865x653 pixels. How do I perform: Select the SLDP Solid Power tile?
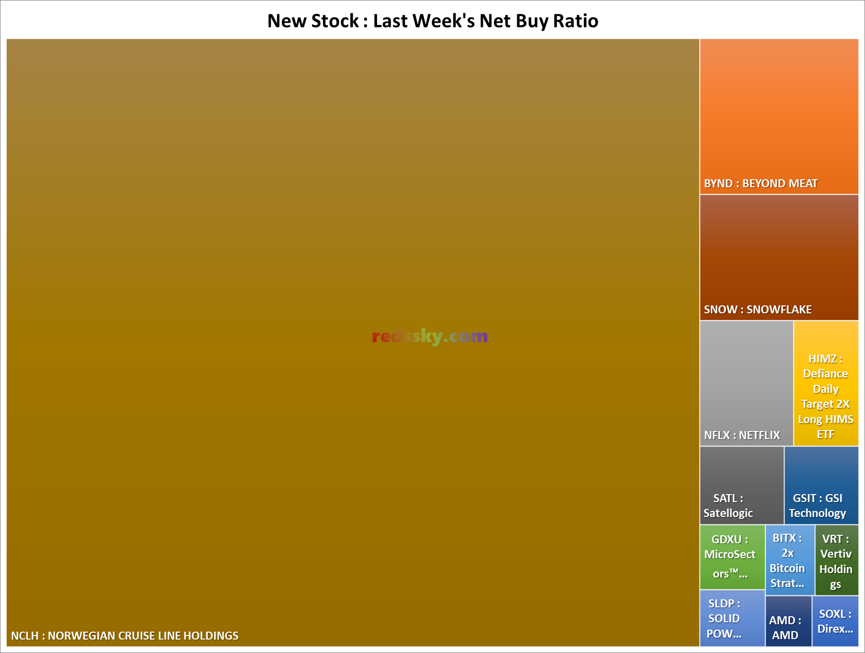732,618
